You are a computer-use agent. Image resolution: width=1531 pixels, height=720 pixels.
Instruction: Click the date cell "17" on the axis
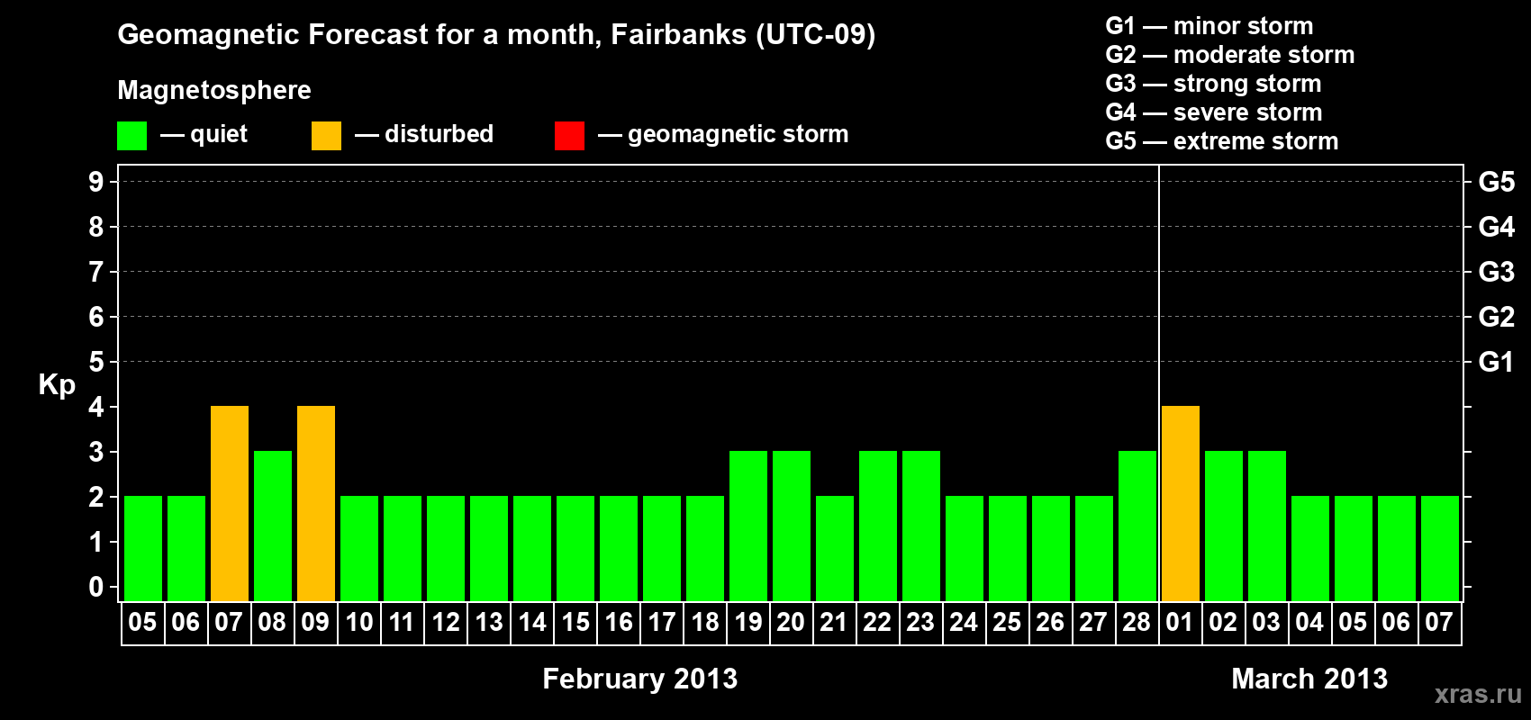[662, 623]
